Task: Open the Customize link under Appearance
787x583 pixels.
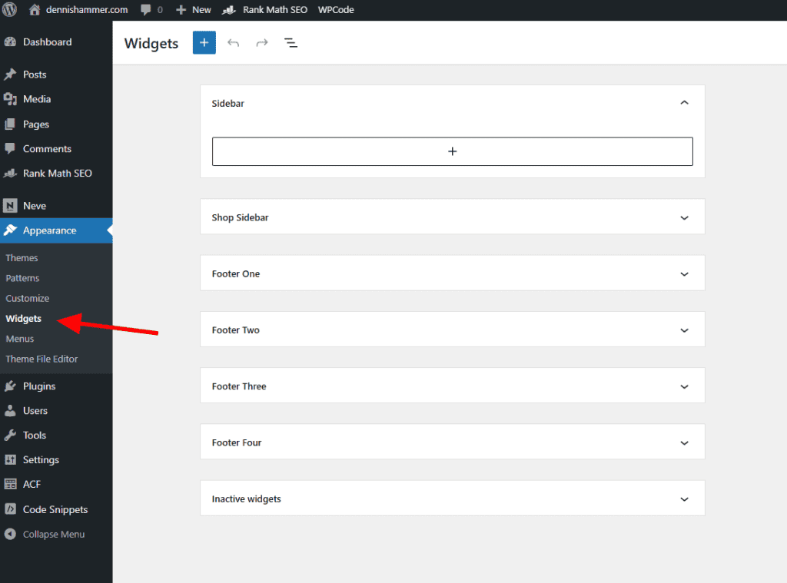Action: point(27,298)
